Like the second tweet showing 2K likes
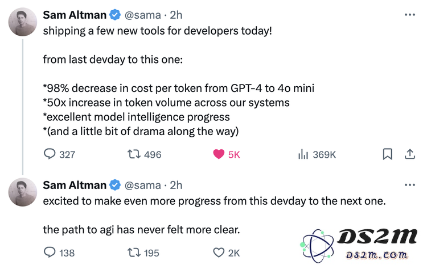Screen dimensions: 427x265 (x=219, y=253)
